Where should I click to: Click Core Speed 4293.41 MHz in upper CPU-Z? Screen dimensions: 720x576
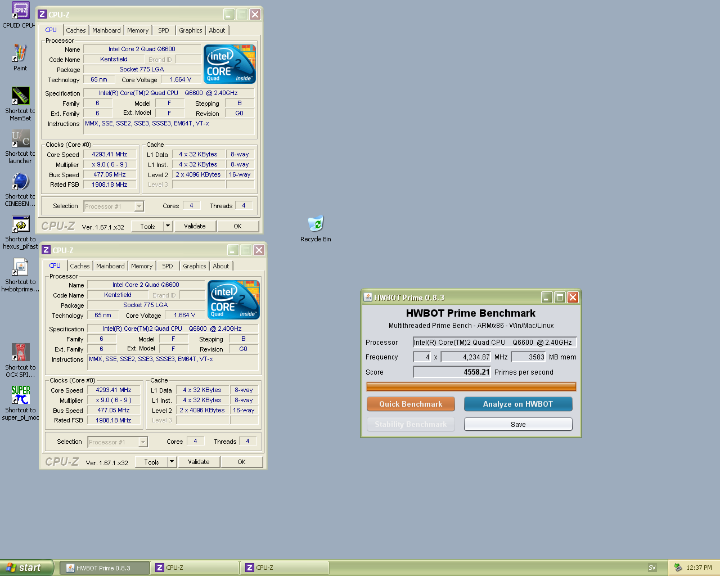(x=110, y=154)
